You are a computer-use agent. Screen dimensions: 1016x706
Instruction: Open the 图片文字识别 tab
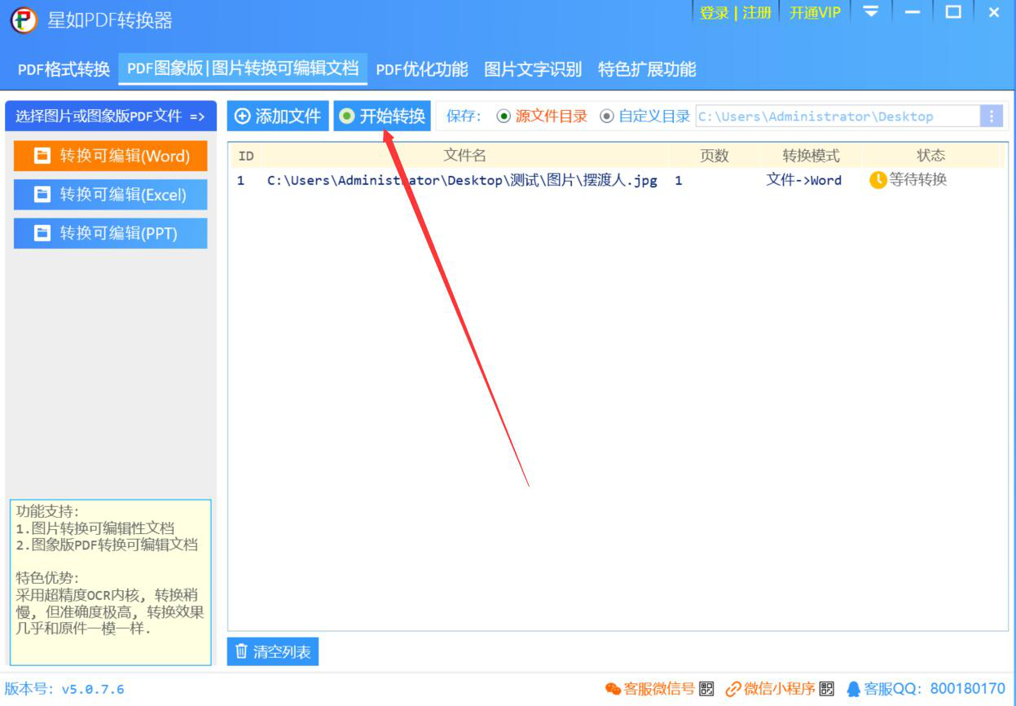533,69
